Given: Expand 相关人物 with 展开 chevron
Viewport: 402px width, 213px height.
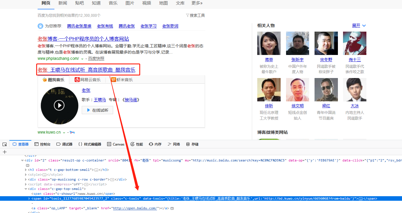Looking at the screenshot, I should coord(359,26).
